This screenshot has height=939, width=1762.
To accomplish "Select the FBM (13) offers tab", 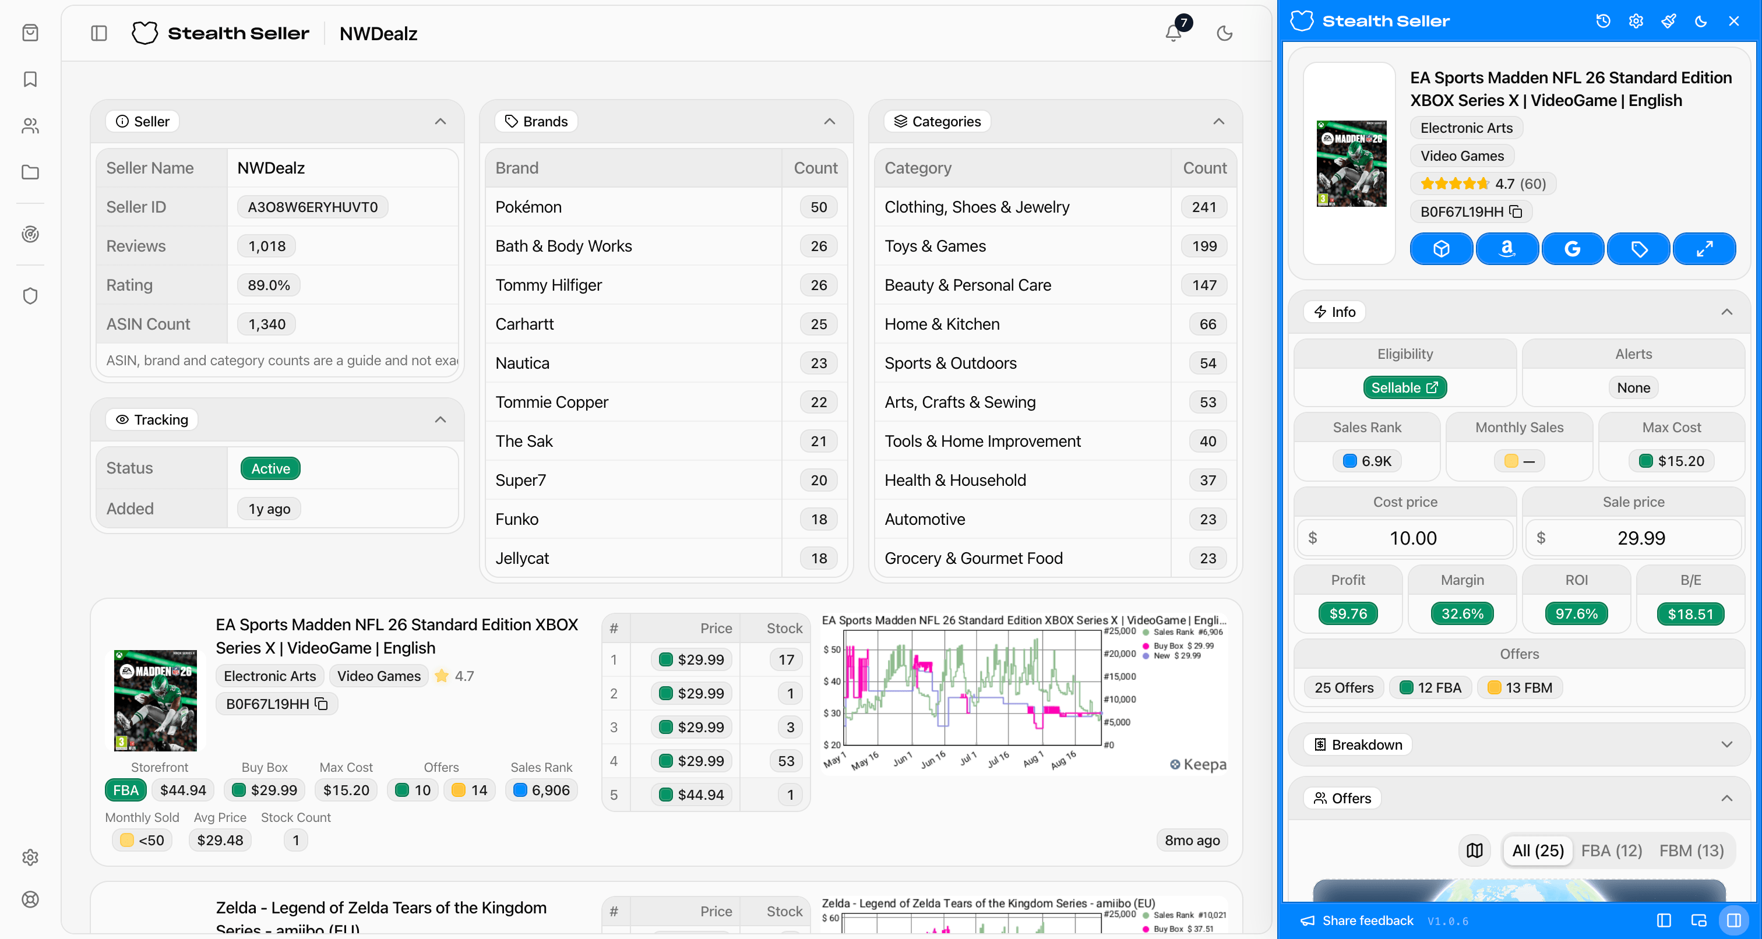I will tap(1691, 851).
